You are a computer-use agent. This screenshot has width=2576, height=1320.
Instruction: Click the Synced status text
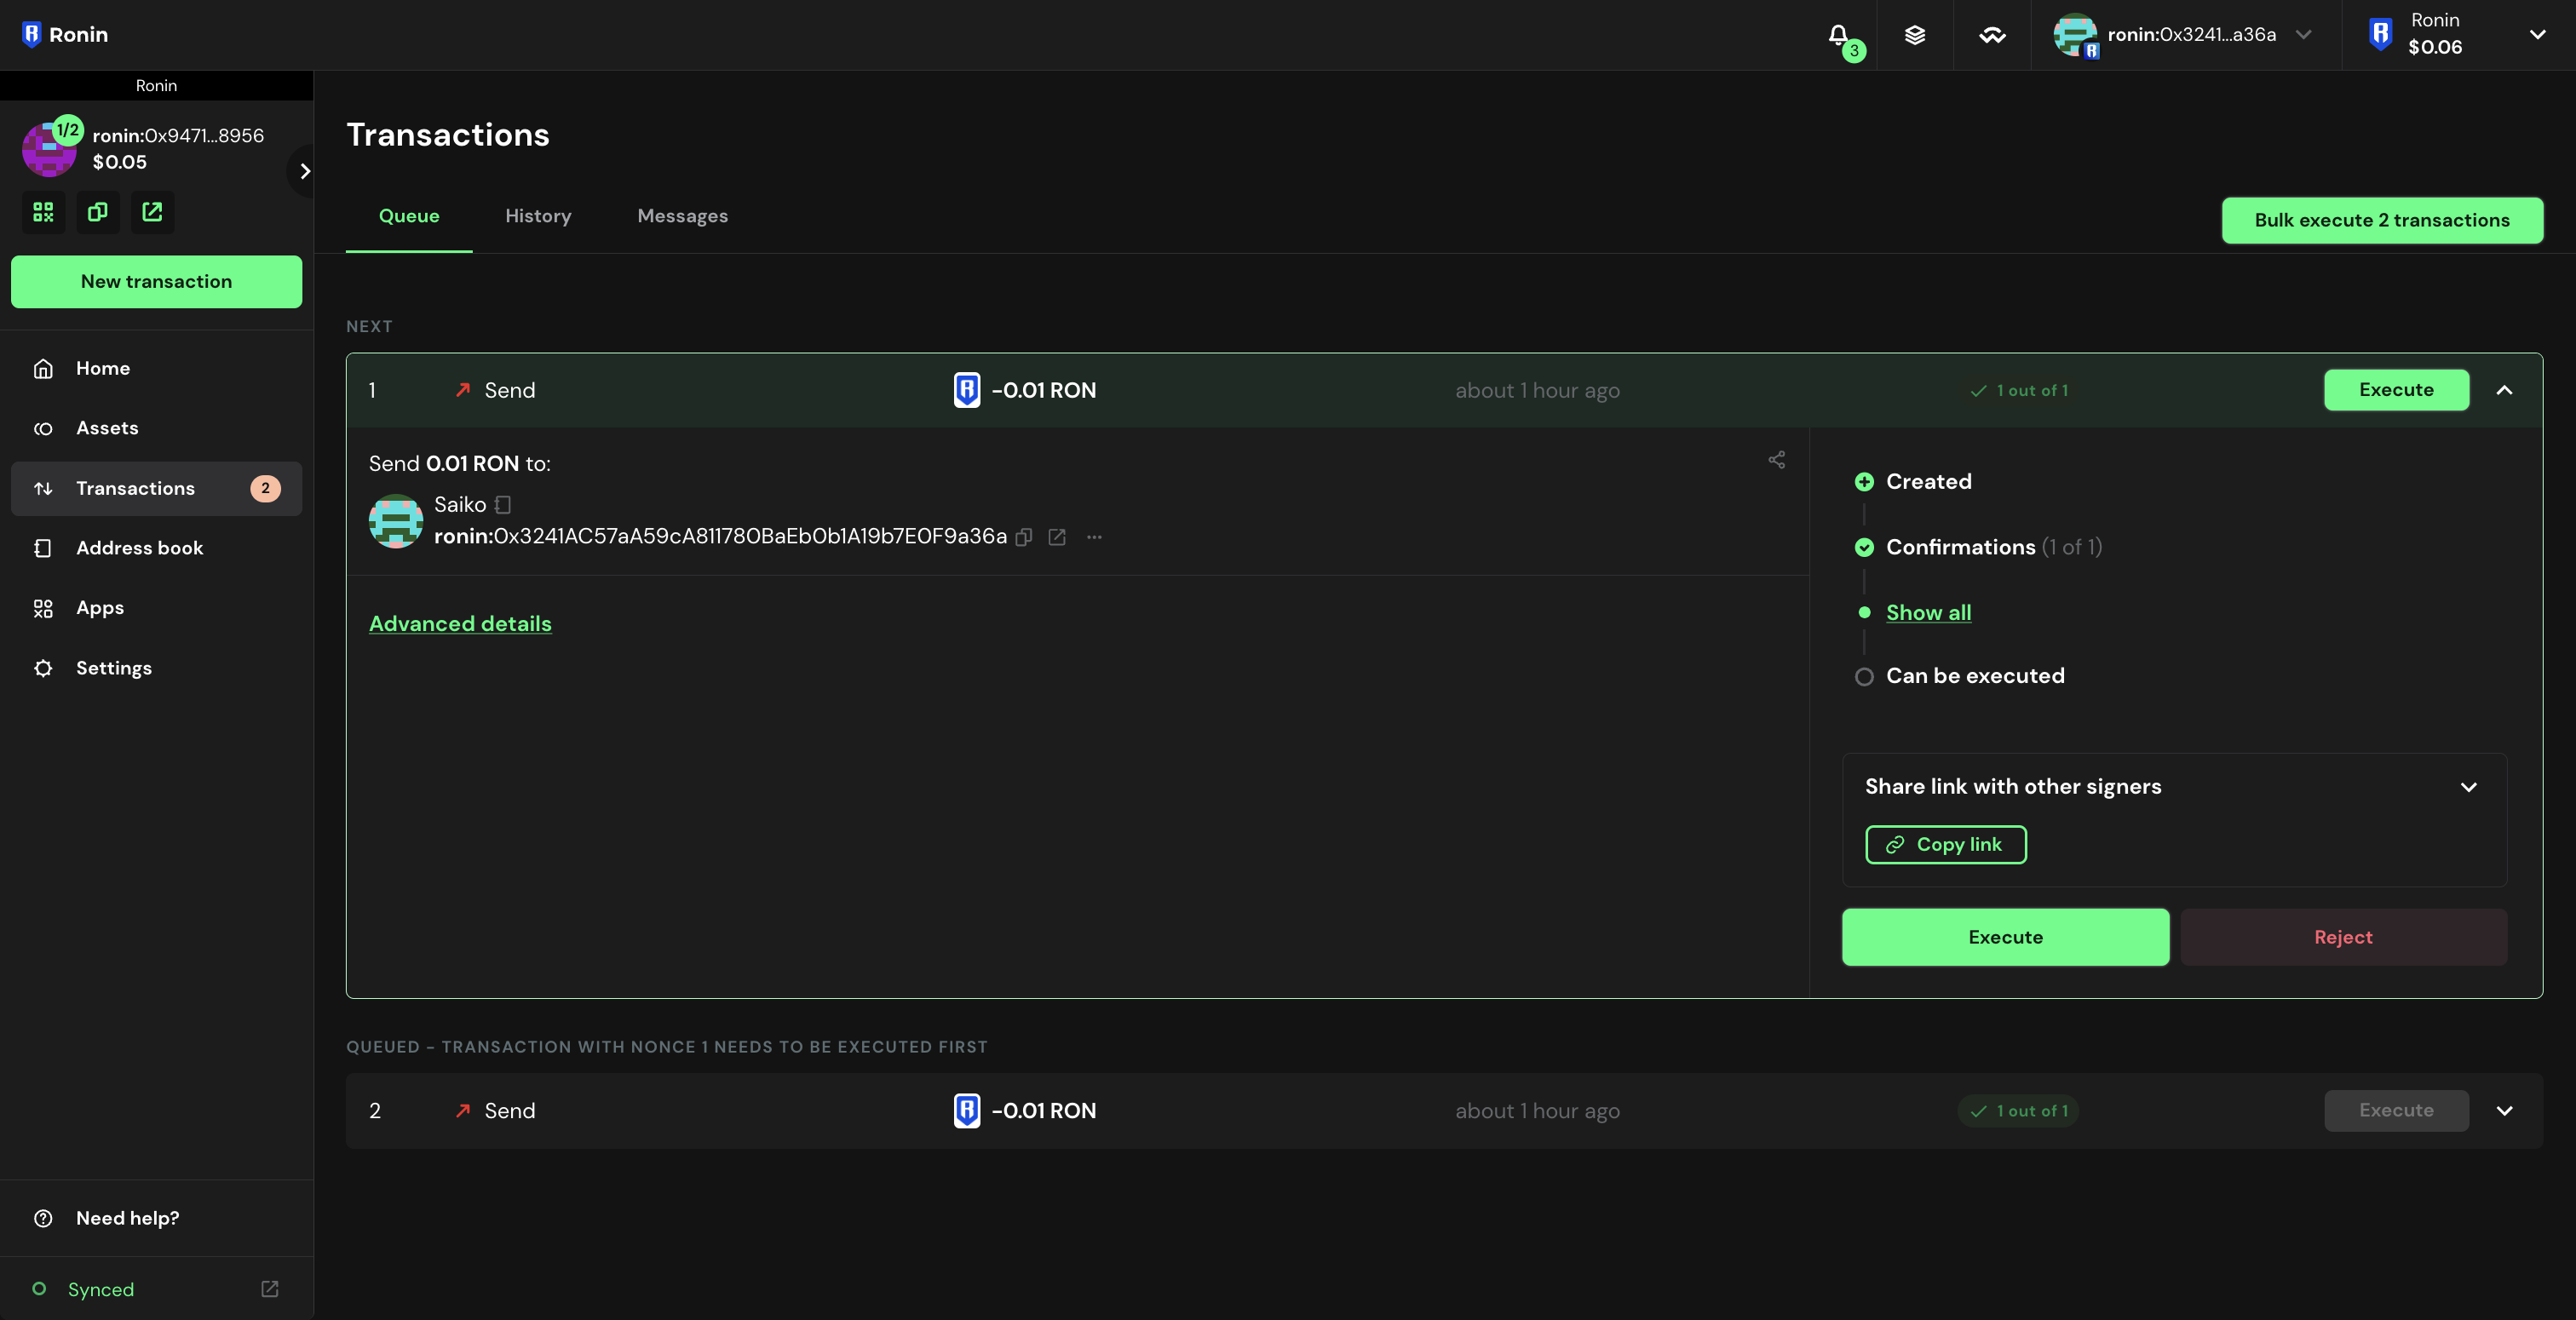coord(100,1289)
